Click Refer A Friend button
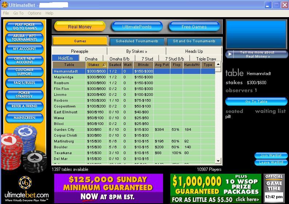The width and height of the screenshot is (289, 204). [24, 106]
